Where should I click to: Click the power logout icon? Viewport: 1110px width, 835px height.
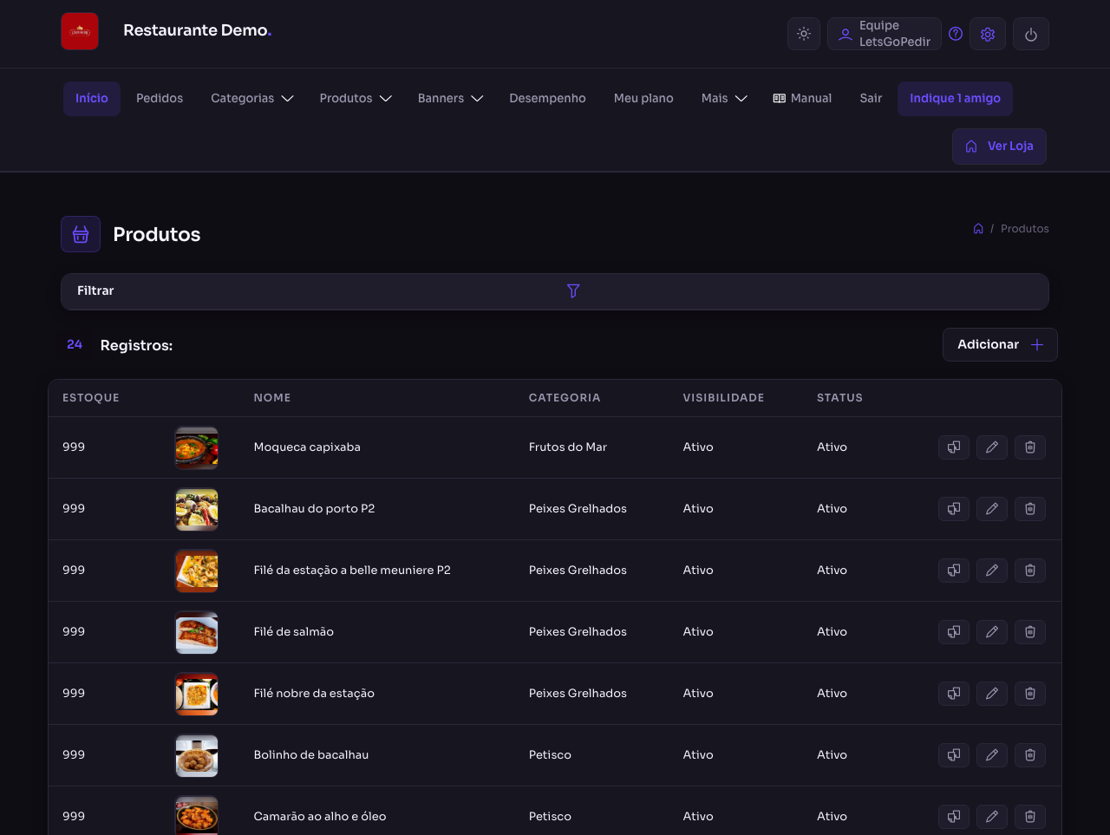1031,34
